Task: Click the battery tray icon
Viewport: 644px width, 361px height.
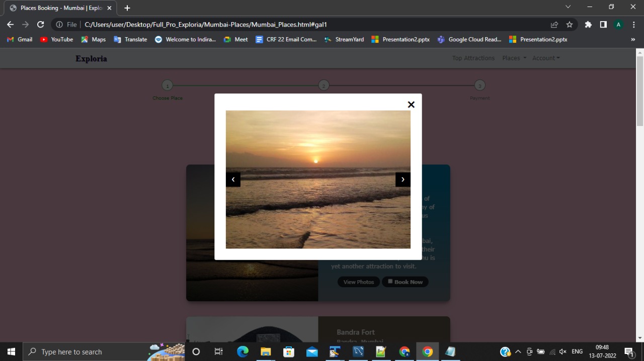Action: point(541,351)
